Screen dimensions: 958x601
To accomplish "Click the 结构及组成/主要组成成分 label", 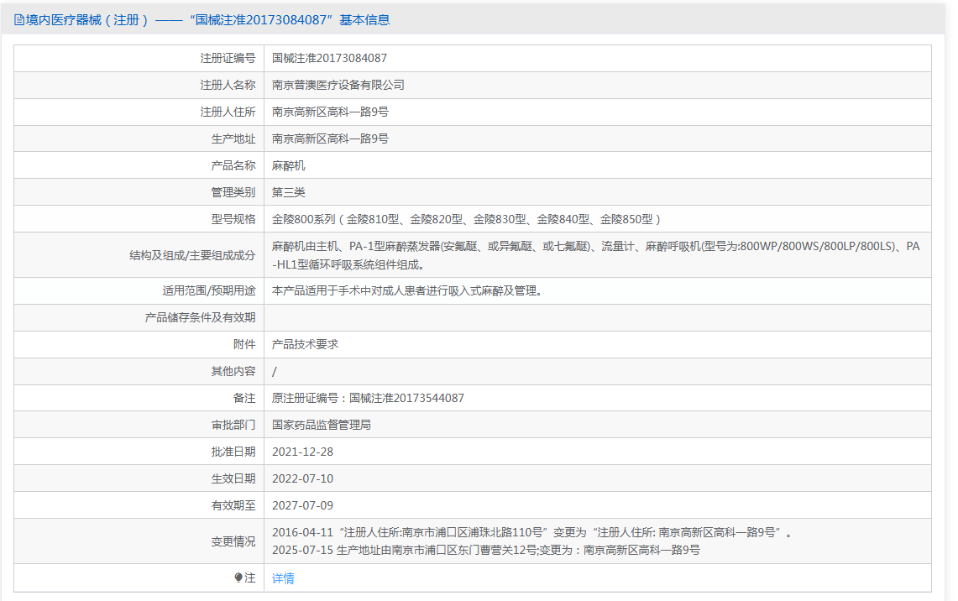I will pos(192,255).
